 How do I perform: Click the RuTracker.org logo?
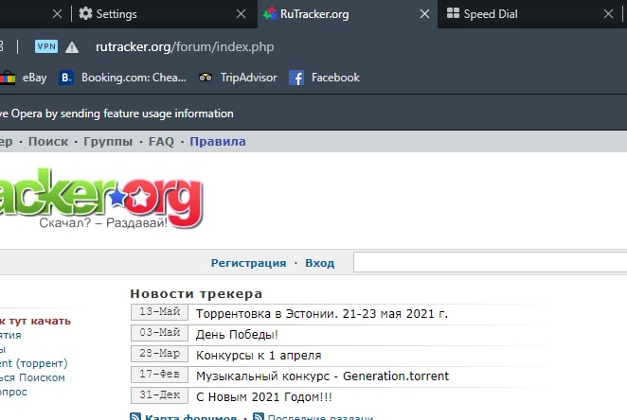[x=101, y=198]
